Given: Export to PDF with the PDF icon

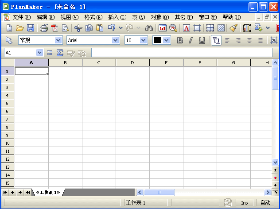Looking at the screenshot, I should tap(54, 28).
